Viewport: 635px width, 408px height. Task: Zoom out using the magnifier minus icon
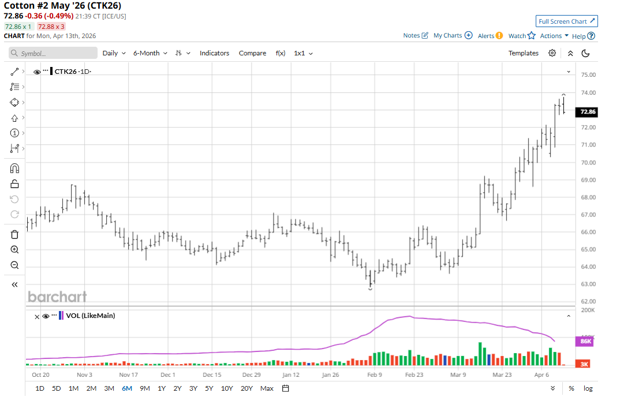coord(15,265)
